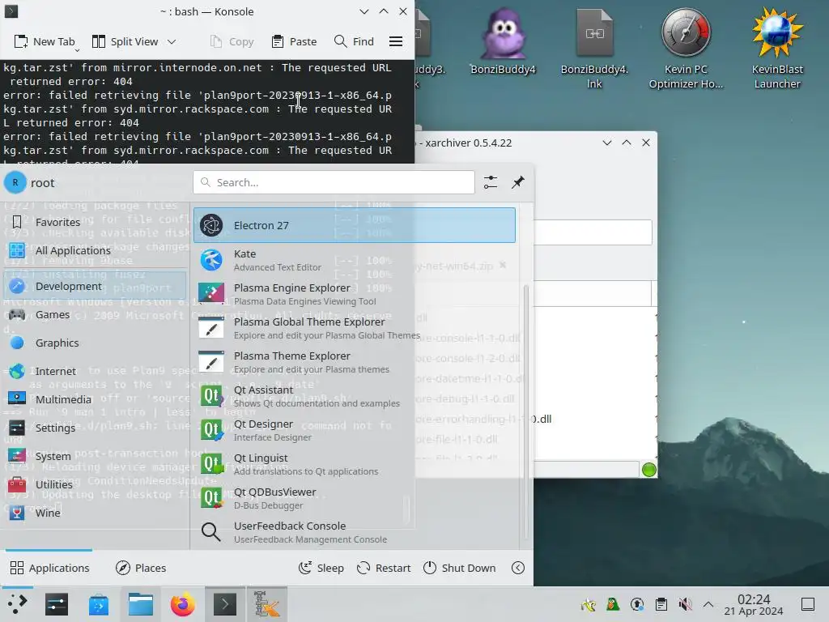Open the Utilities category

(95, 484)
